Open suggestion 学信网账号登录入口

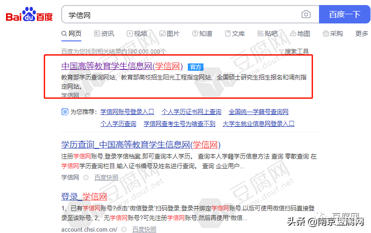coord(127,112)
